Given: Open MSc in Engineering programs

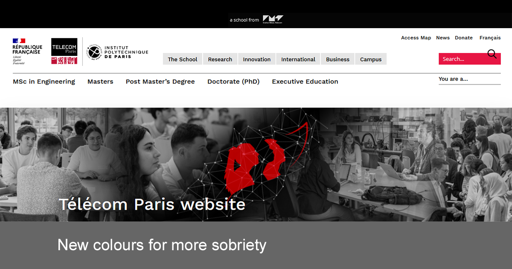Looking at the screenshot, I should tap(44, 82).
